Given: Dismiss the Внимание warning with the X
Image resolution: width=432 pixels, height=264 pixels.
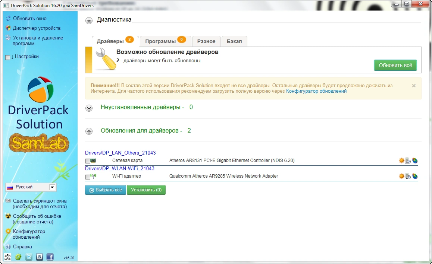Looking at the screenshot, I should (x=414, y=86).
